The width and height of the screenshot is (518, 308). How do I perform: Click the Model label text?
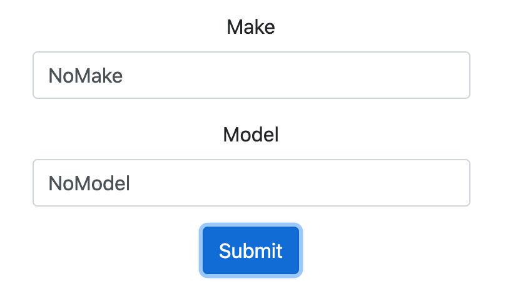[251, 135]
